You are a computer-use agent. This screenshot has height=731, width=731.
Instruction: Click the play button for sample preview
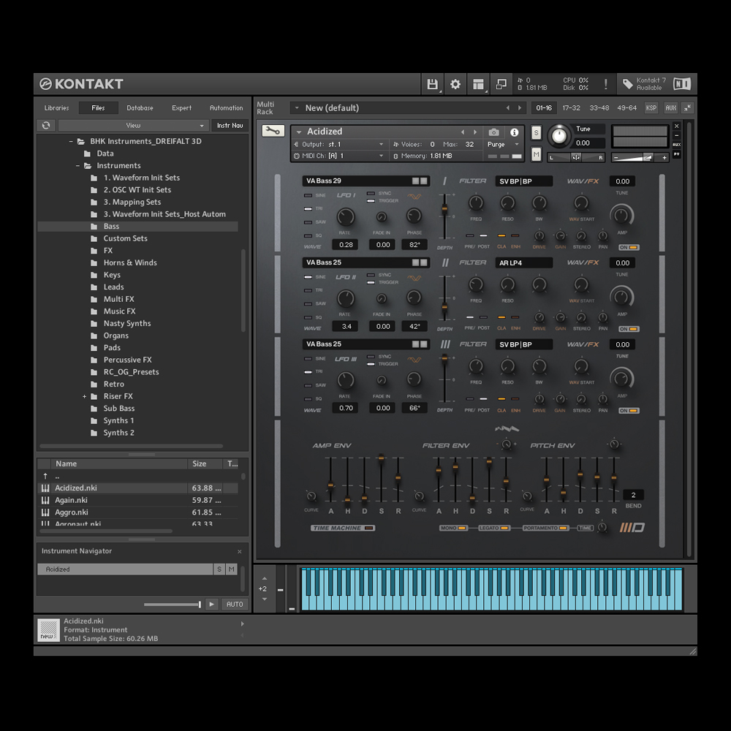(x=212, y=604)
